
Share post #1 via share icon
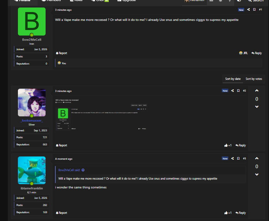[x=248, y=10]
